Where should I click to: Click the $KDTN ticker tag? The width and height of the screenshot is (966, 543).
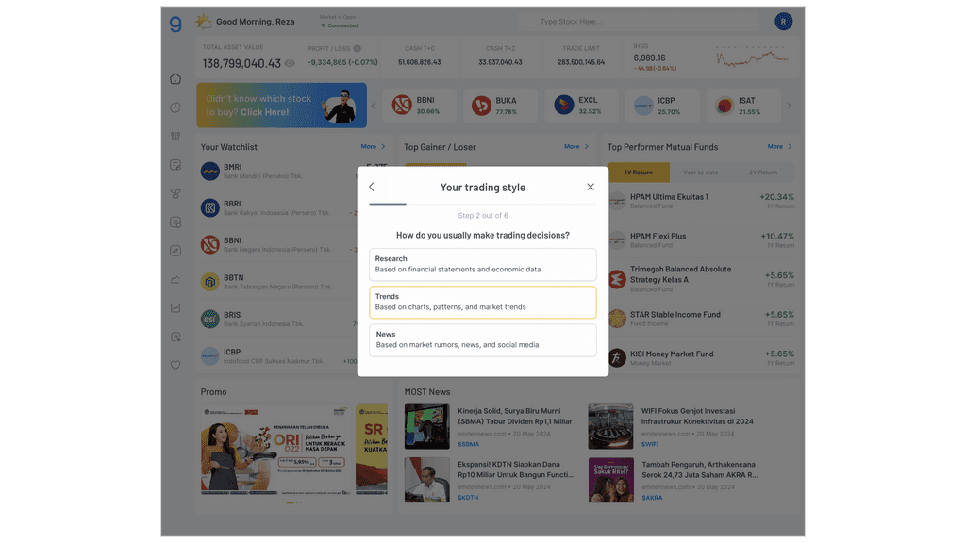point(468,498)
